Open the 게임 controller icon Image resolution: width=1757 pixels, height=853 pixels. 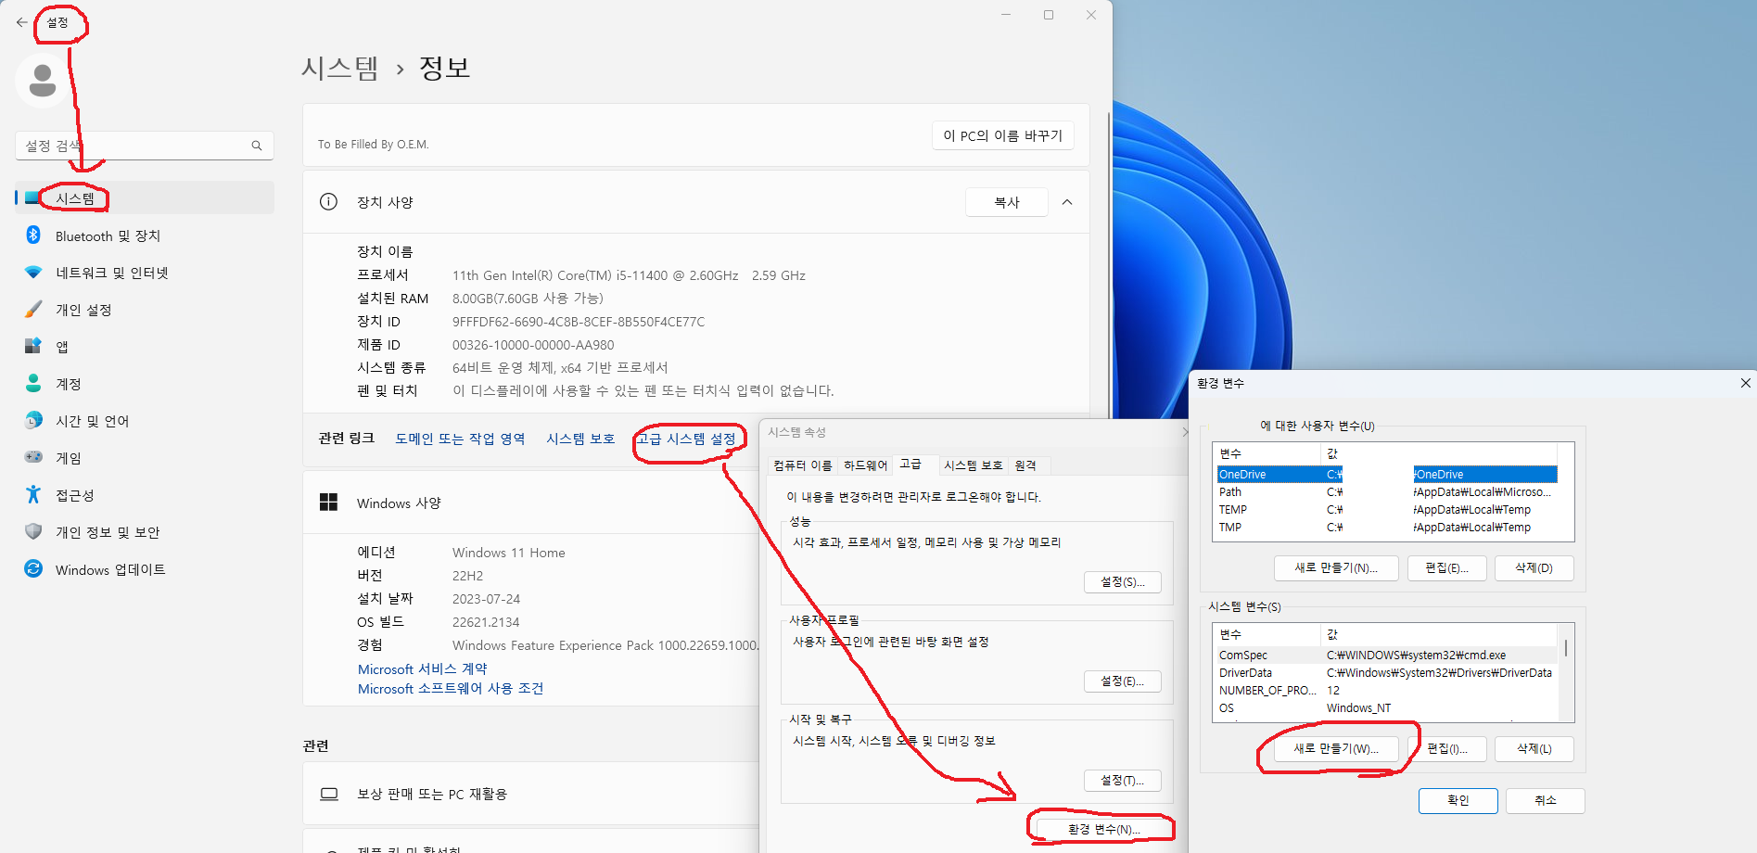click(x=33, y=457)
